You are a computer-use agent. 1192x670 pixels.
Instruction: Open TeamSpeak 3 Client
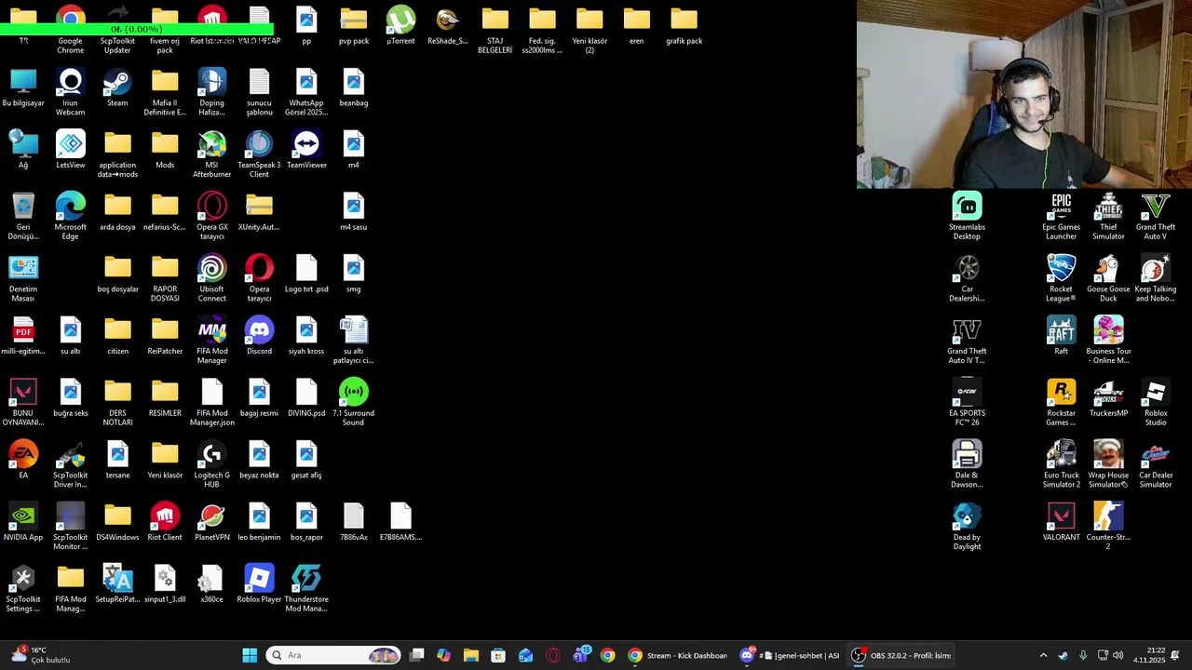coord(259,154)
